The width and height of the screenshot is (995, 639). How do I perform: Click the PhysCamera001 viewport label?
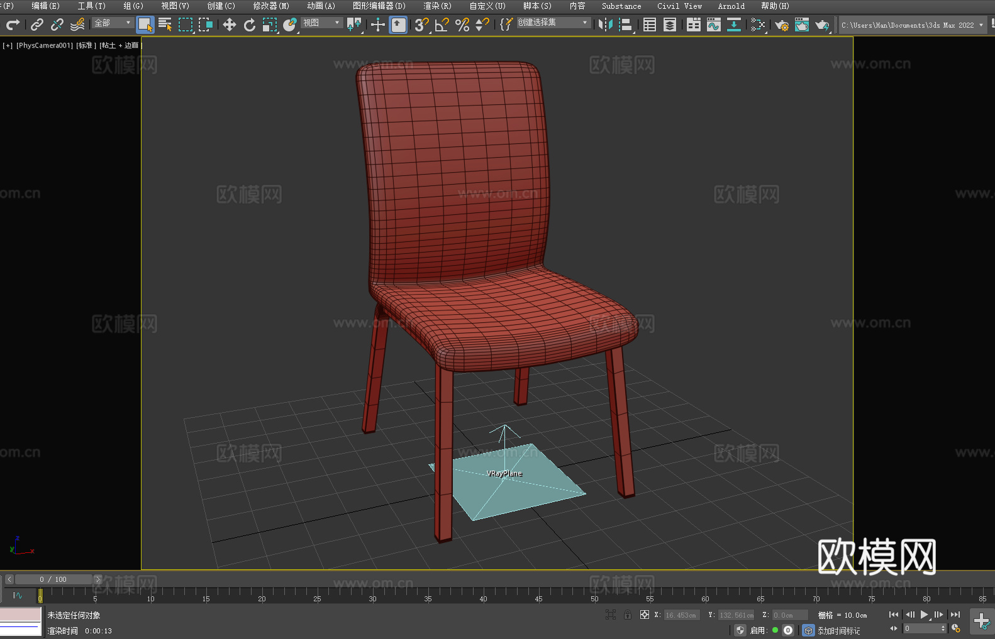(45, 45)
